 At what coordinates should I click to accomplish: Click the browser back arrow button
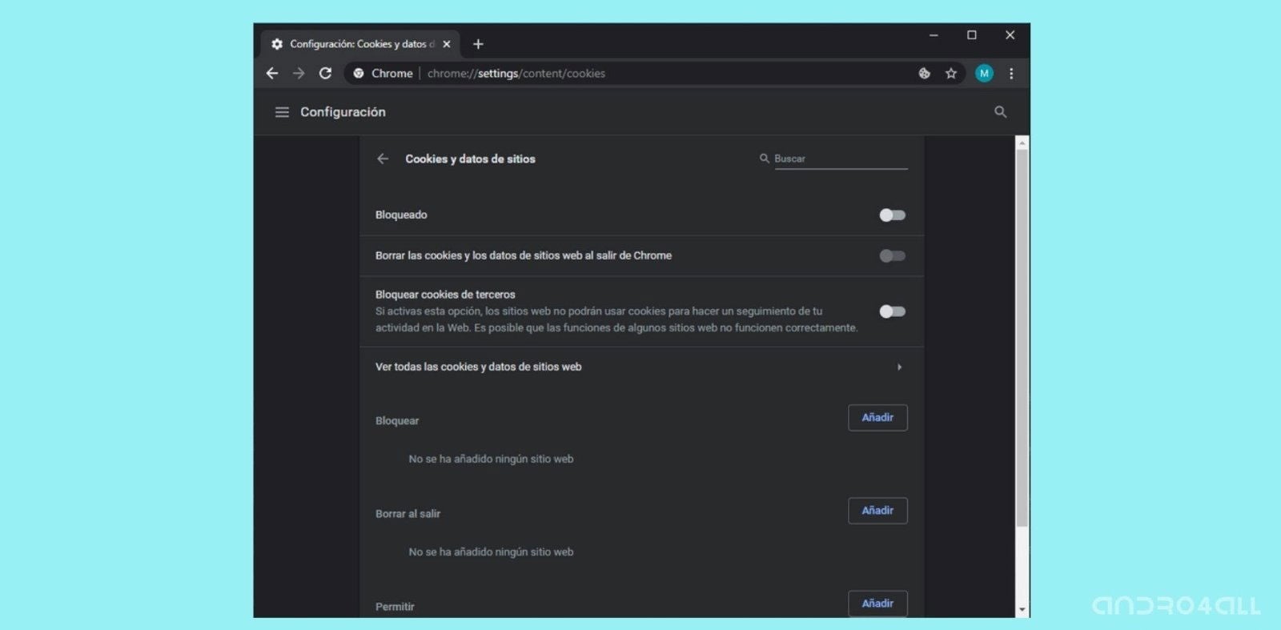pyautogui.click(x=272, y=74)
